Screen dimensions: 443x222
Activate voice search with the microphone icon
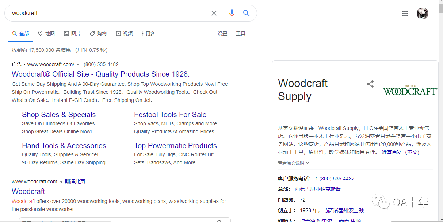coord(232,13)
